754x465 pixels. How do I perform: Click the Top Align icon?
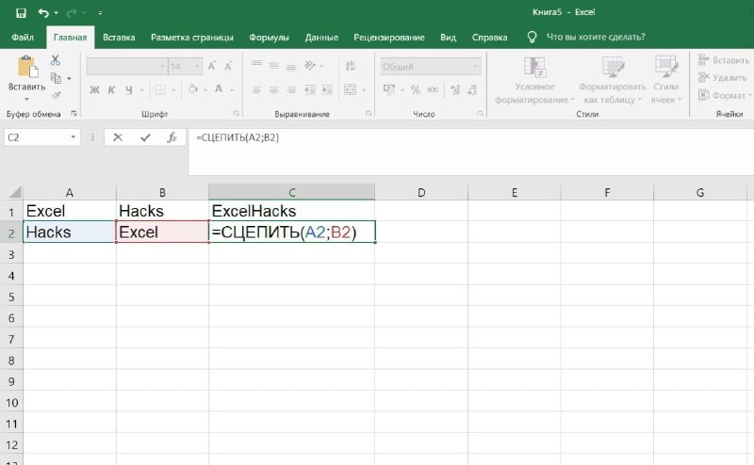pos(257,65)
